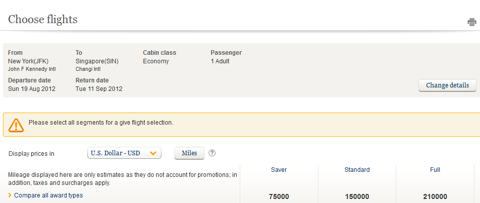480x203 pixels.
Task: Click the printer icon to print page
Action: pyautogui.click(x=471, y=22)
